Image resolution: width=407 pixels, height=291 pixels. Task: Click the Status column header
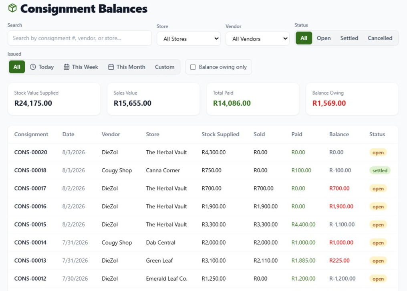(x=377, y=134)
